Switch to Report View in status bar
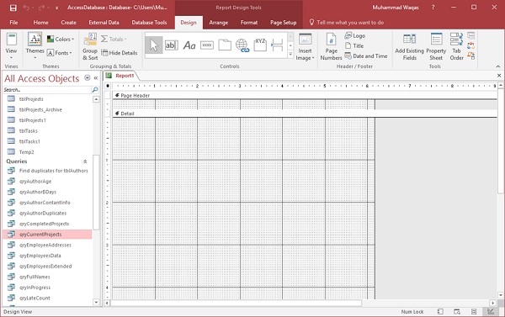 440,311
